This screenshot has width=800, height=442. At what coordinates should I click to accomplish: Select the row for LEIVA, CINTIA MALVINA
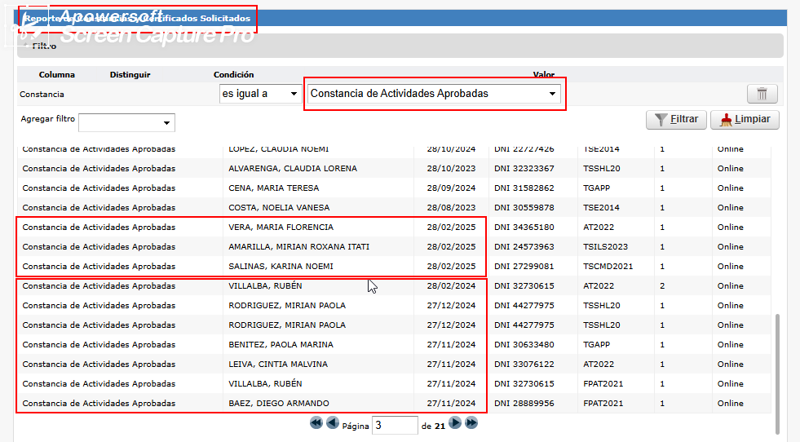[277, 365]
